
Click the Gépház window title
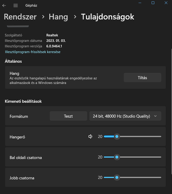[31, 6]
